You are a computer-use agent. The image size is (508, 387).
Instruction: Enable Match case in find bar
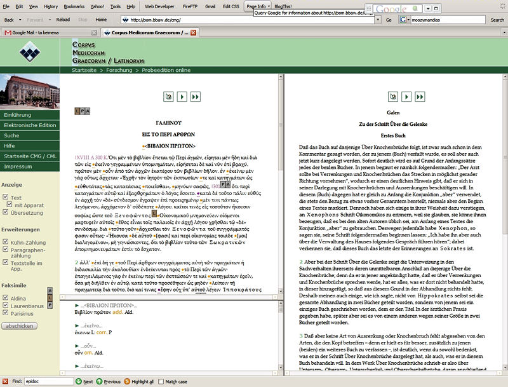pyautogui.click(x=161, y=381)
